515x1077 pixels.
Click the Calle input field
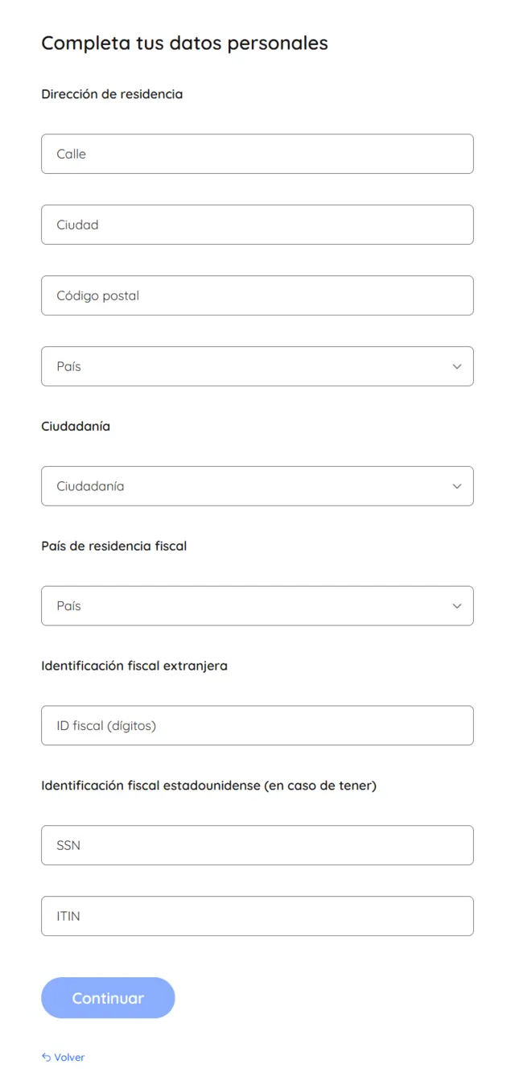pos(257,154)
